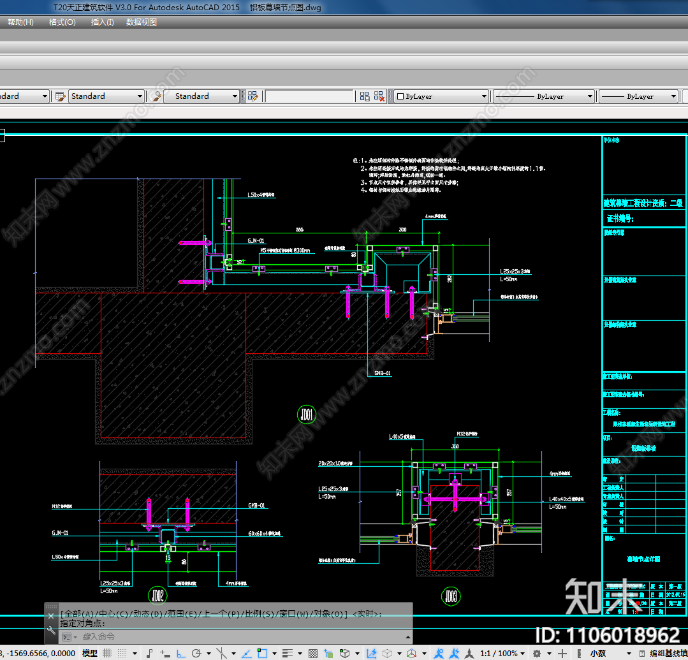
Task: Click the layer state icon with the red X
Action: 379,96
